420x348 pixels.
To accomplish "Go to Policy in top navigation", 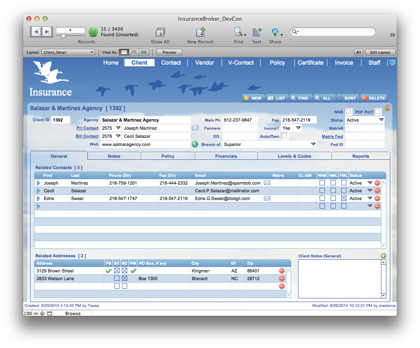I will coord(277,63).
